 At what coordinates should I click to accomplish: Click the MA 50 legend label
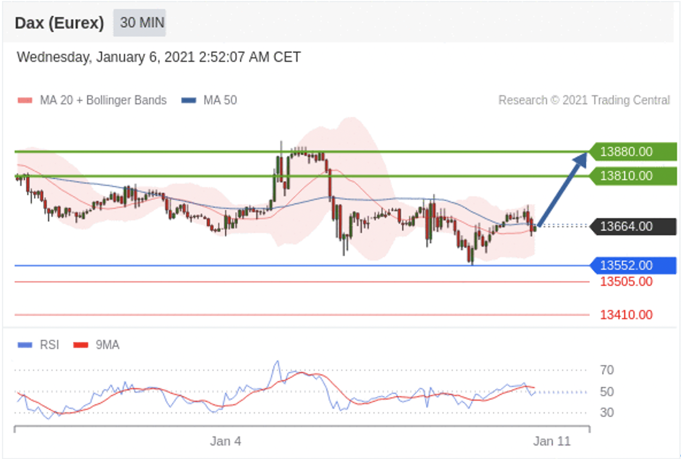[x=220, y=100]
